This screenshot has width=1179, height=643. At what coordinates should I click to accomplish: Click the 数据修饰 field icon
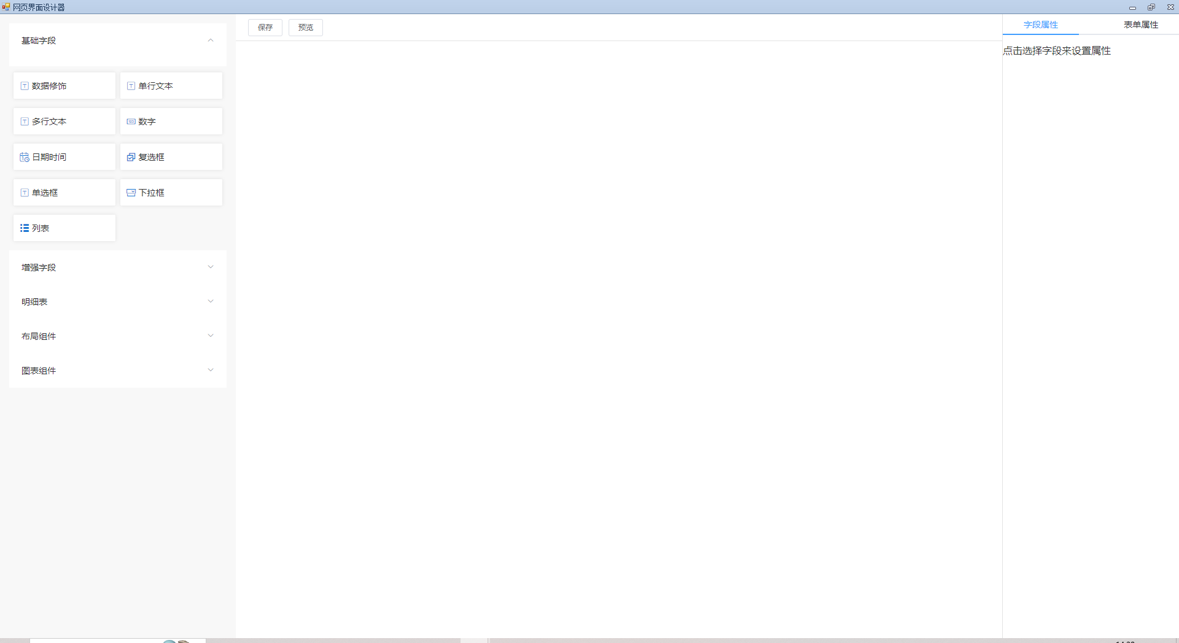click(x=25, y=86)
